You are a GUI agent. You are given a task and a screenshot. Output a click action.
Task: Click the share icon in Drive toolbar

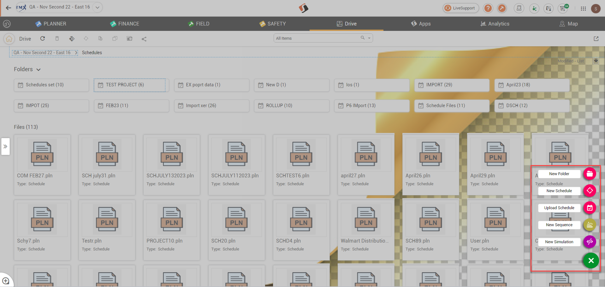(x=144, y=39)
